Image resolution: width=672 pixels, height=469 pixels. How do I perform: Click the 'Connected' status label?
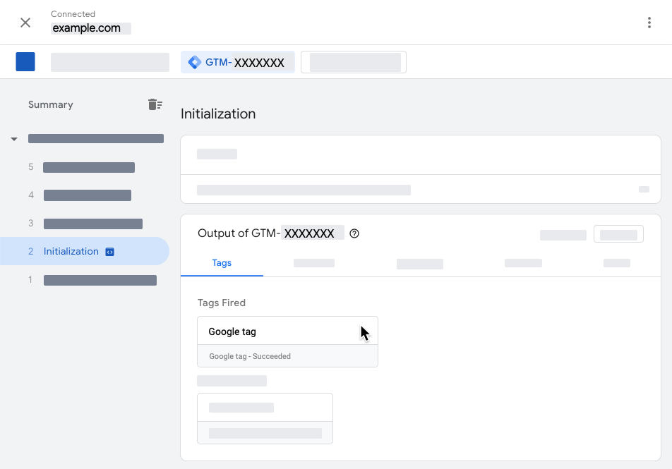click(x=73, y=14)
